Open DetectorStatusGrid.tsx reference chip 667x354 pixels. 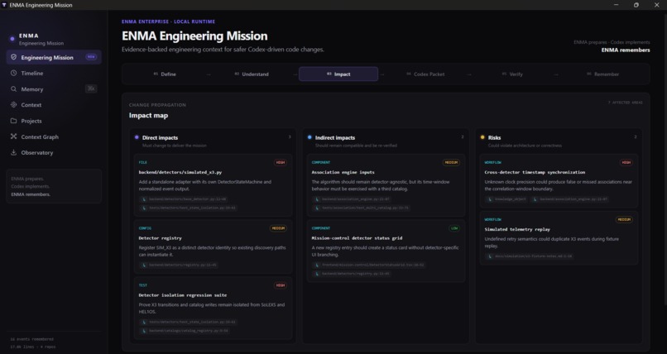coord(369,265)
